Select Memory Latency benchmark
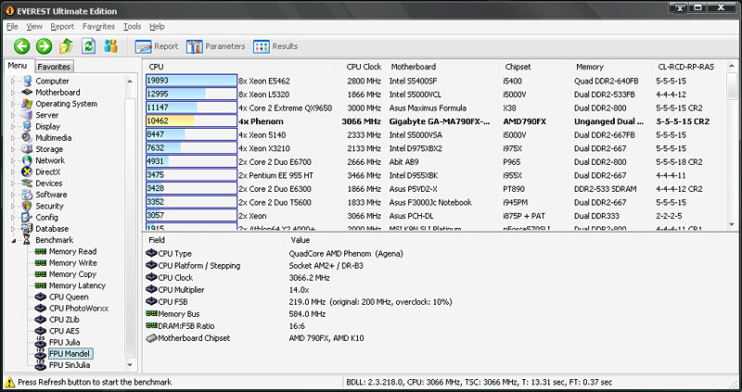The height and width of the screenshot is (392, 742). 77,285
